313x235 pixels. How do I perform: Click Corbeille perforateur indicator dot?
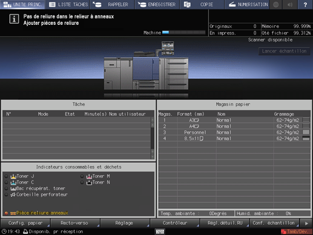(6, 194)
